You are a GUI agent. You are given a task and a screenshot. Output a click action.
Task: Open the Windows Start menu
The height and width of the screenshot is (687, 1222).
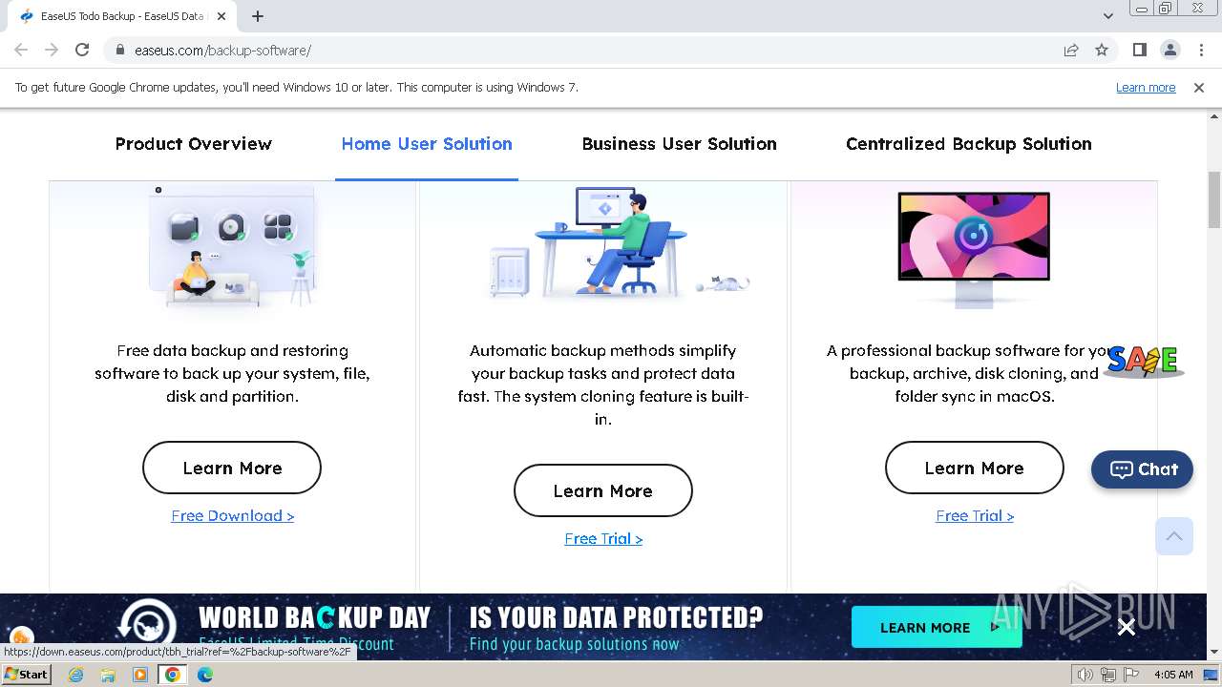[26, 674]
